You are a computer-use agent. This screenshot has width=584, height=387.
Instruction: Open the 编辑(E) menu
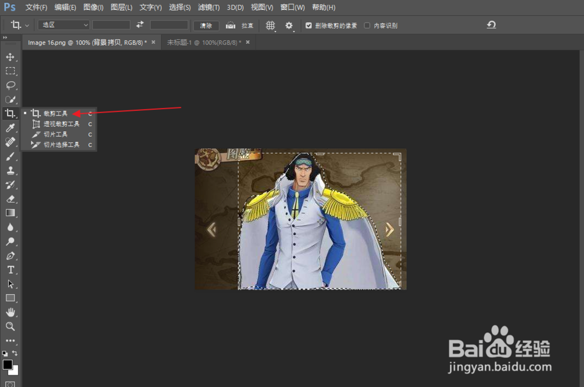point(65,8)
